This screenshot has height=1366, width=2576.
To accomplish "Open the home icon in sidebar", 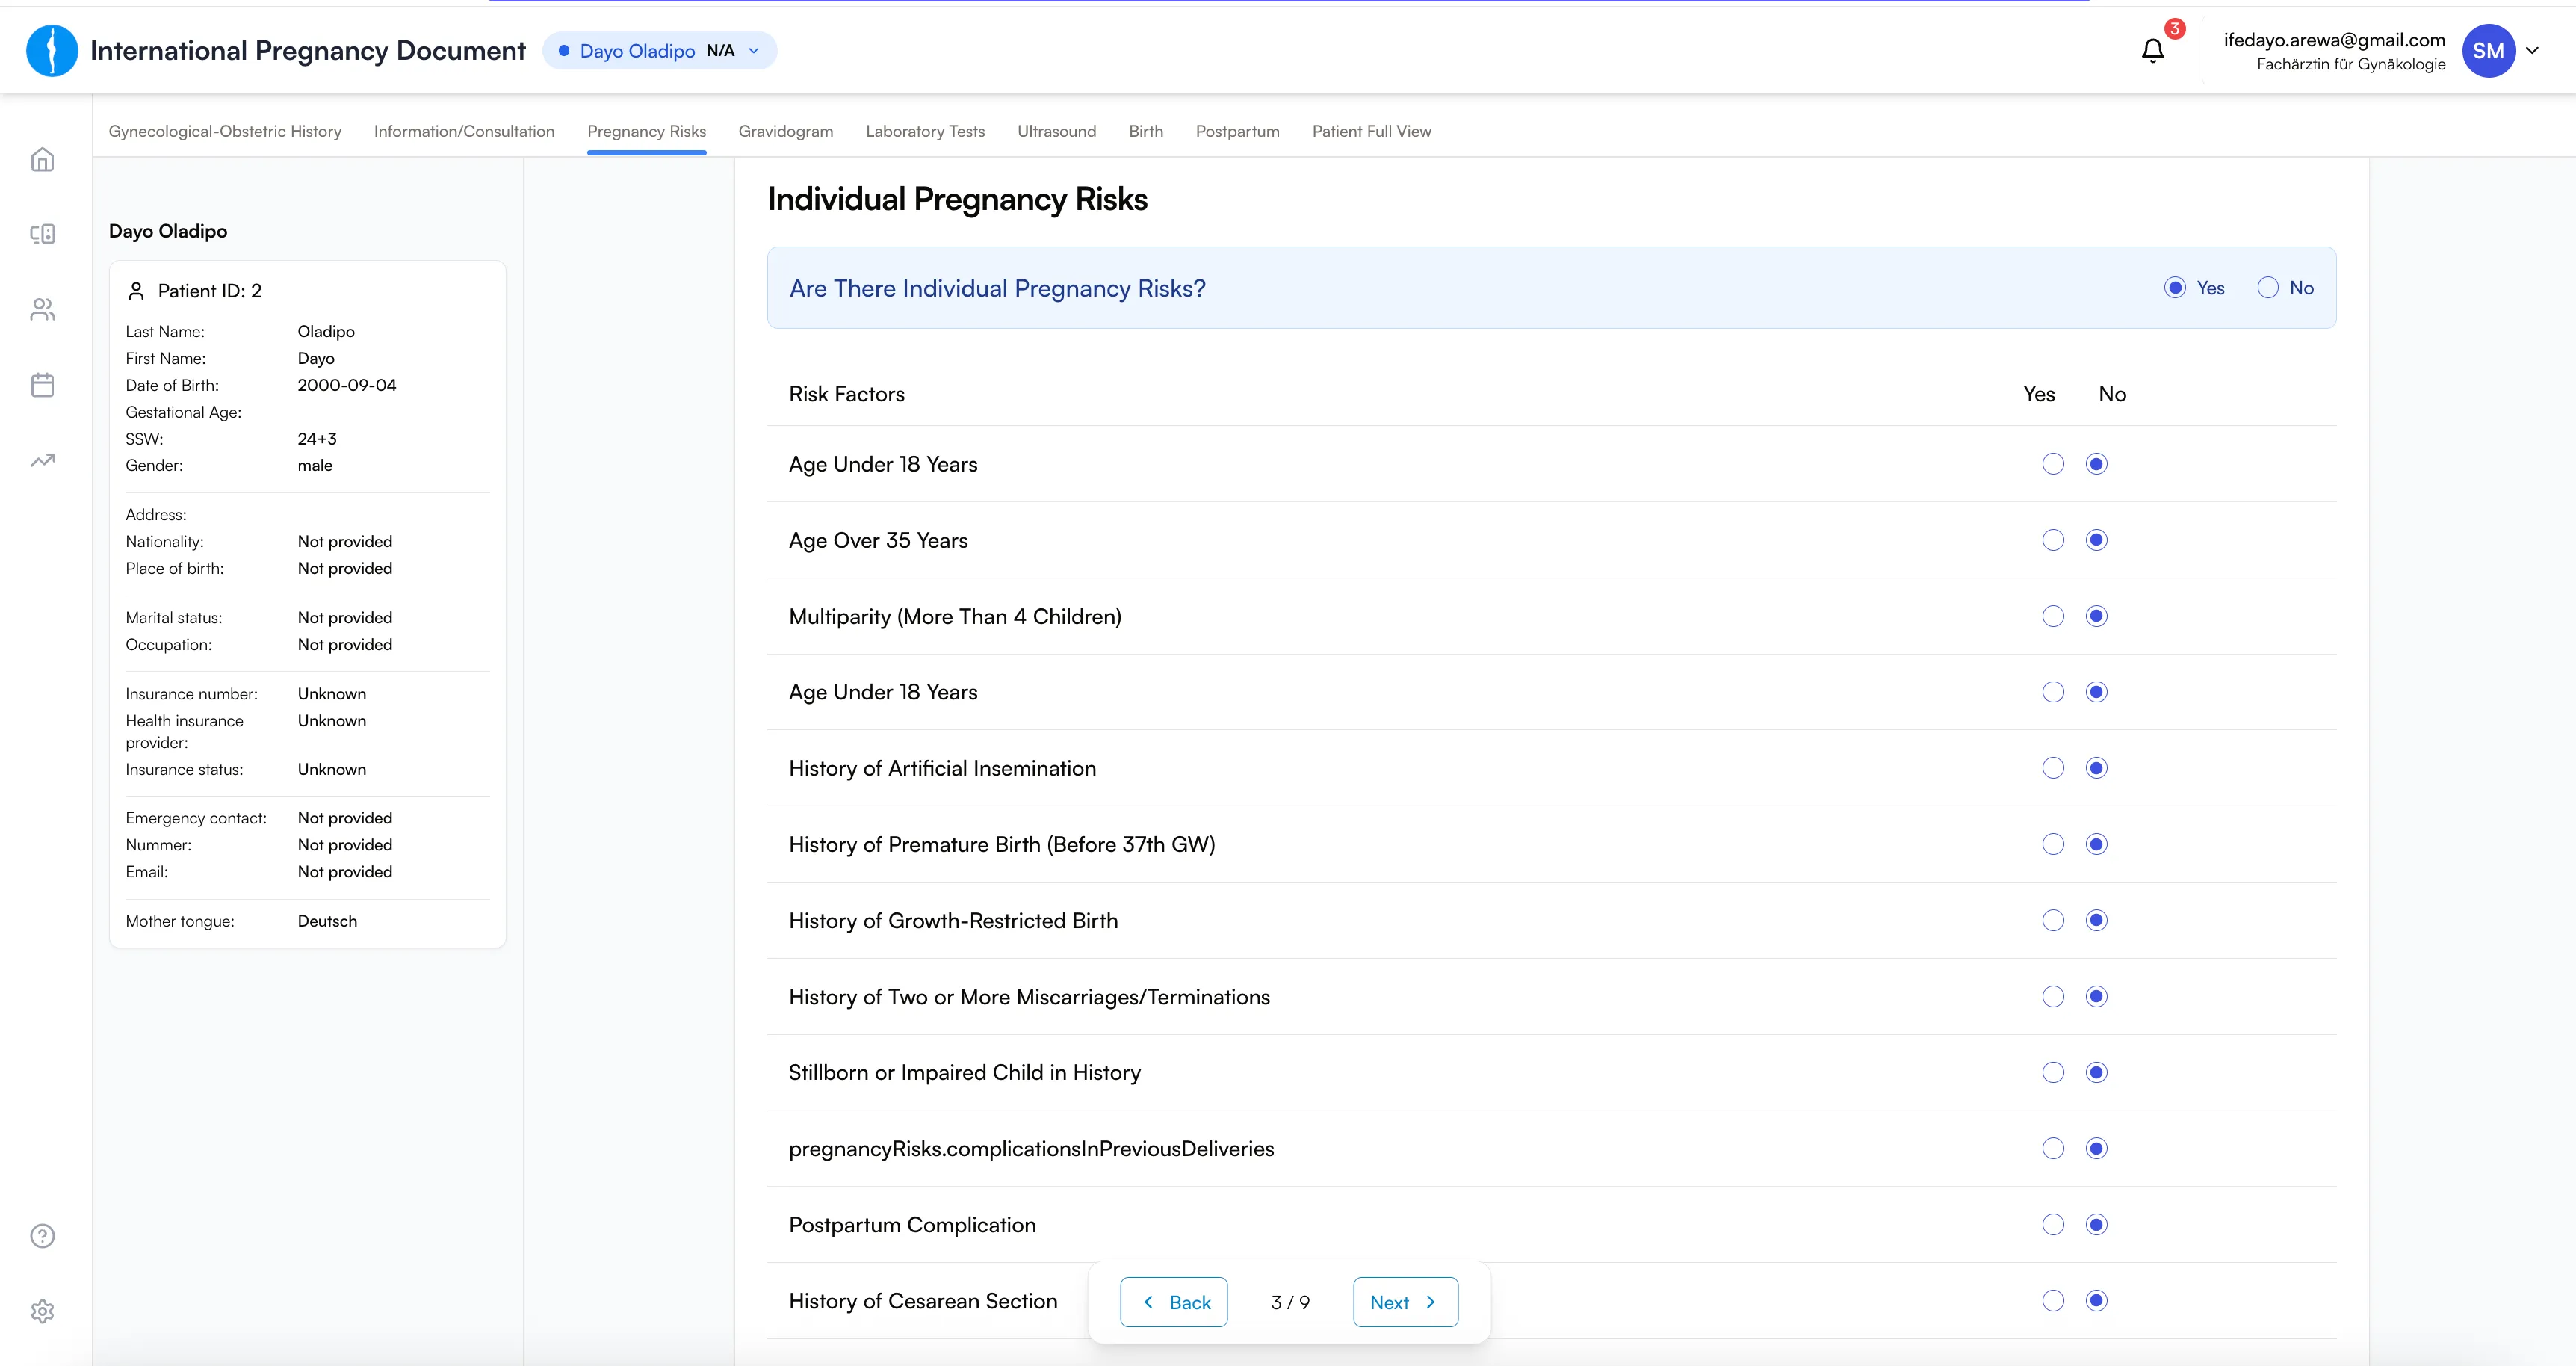I will click(x=42, y=160).
